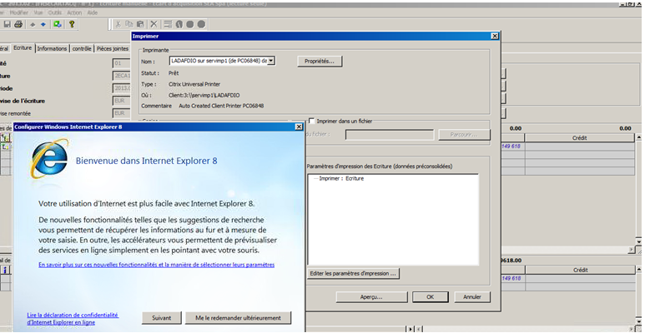Click the '149 618' value in upper table

click(x=511, y=147)
